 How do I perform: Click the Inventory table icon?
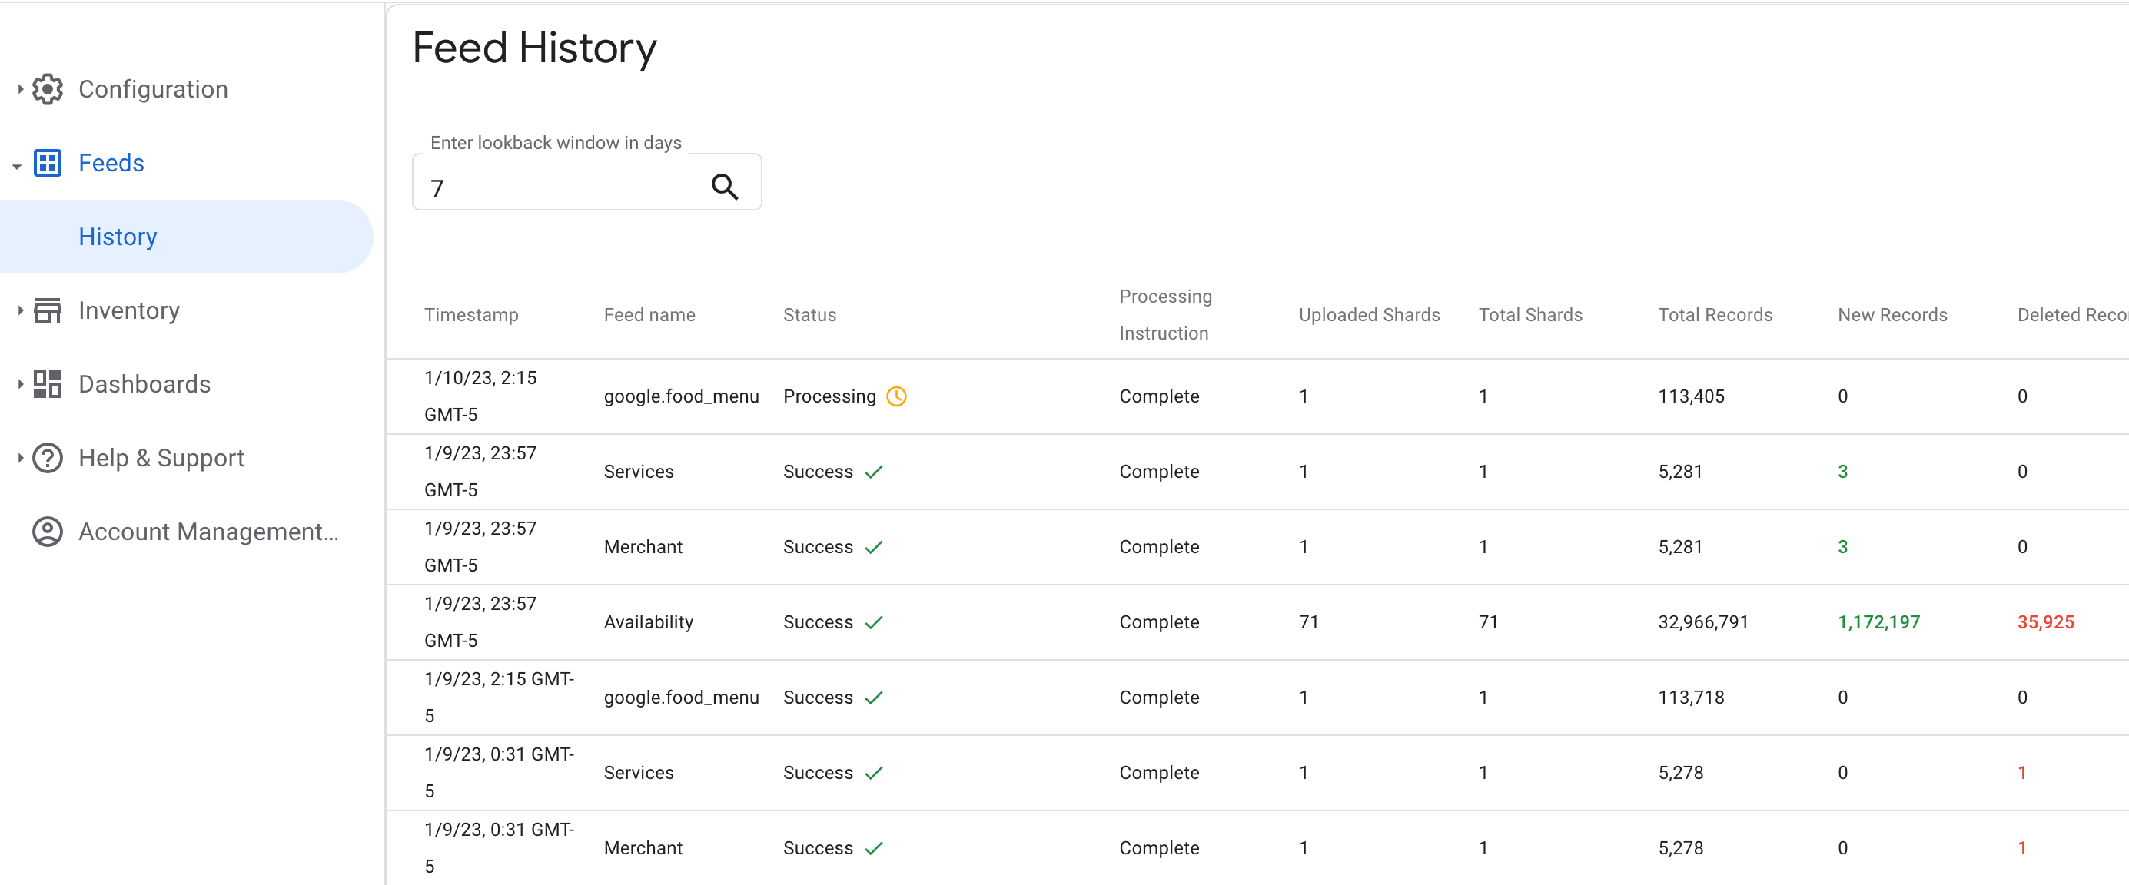coord(48,311)
